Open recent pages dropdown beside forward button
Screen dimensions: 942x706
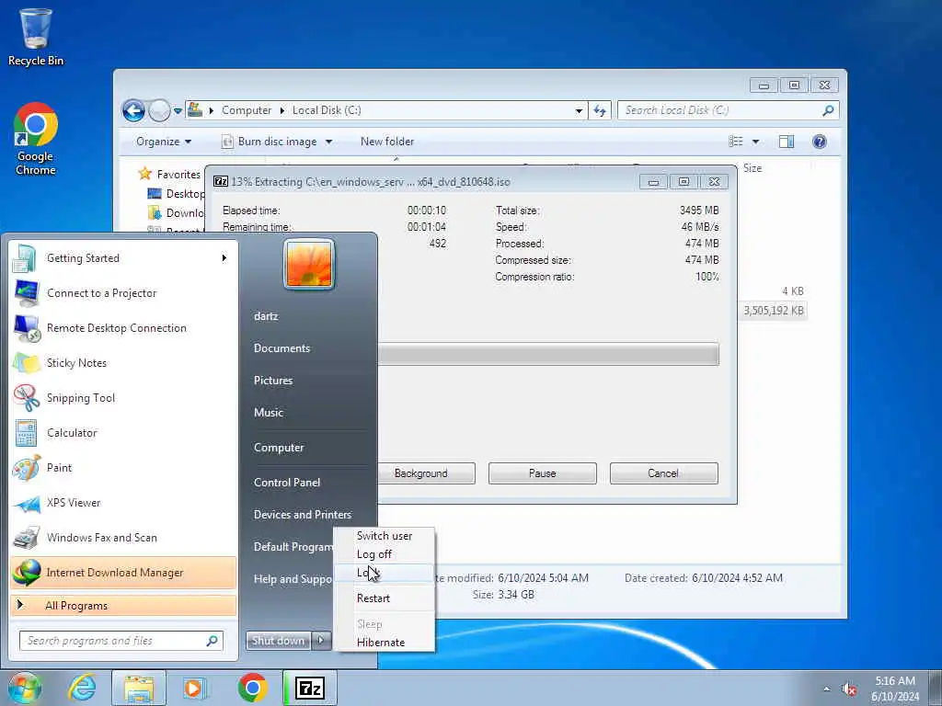(178, 110)
